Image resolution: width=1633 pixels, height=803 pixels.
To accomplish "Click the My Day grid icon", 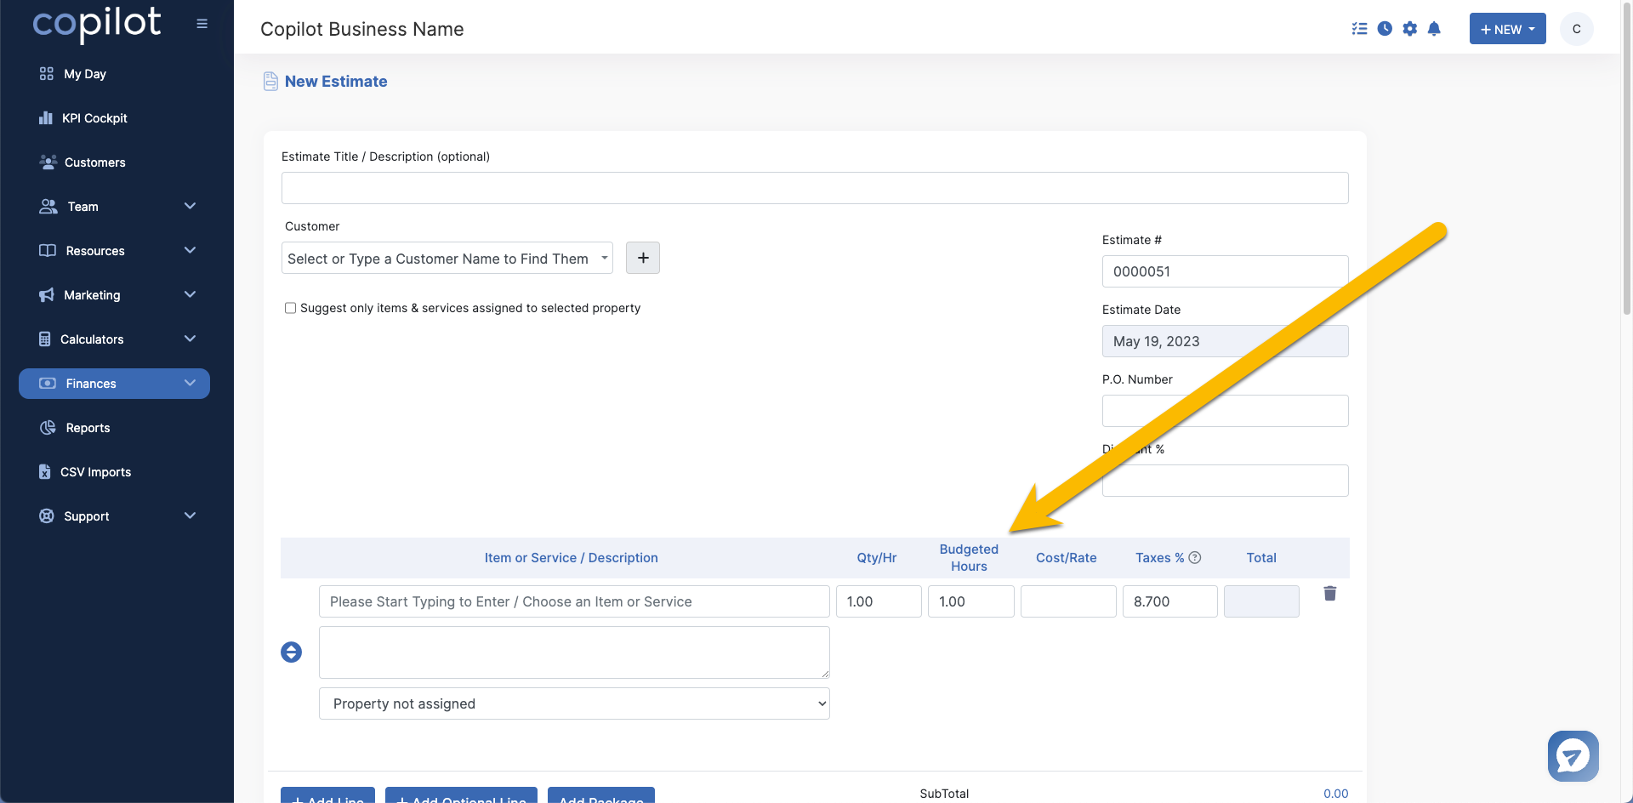I will (x=47, y=74).
